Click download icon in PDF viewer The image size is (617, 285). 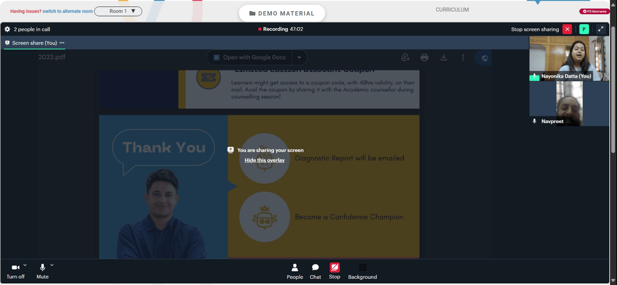pyautogui.click(x=444, y=58)
